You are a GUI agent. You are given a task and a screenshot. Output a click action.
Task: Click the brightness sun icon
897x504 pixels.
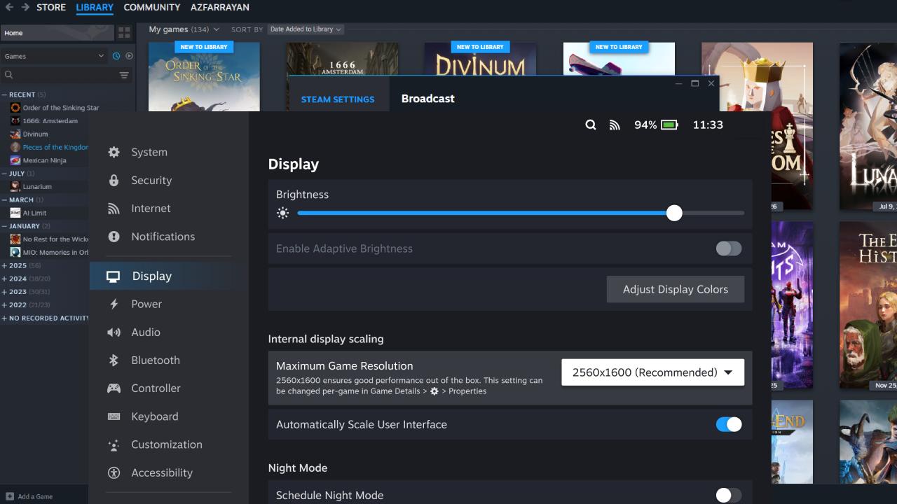[282, 213]
